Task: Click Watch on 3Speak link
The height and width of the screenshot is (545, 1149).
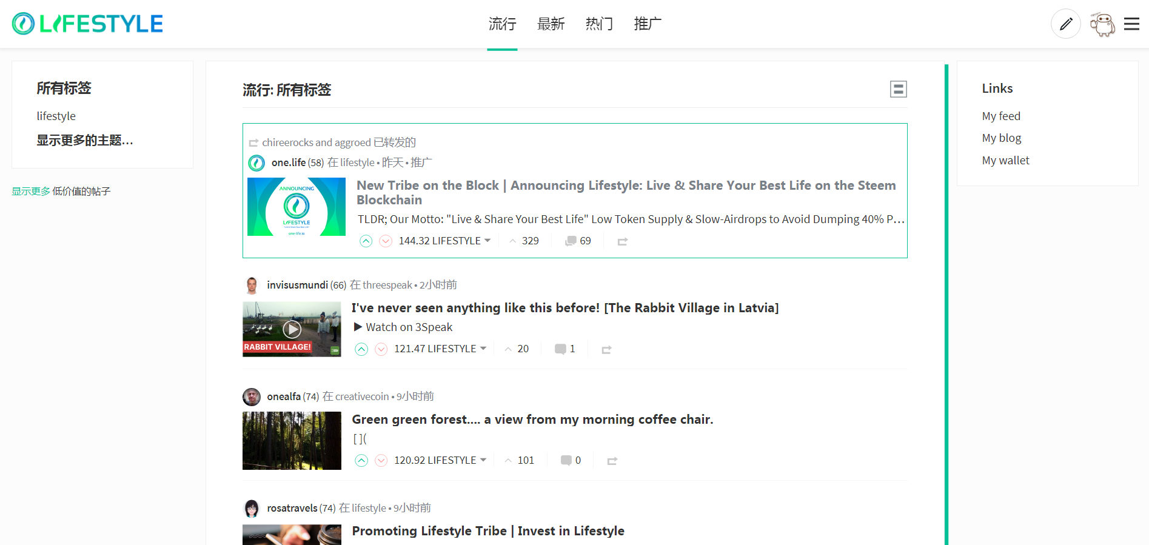Action: click(403, 327)
